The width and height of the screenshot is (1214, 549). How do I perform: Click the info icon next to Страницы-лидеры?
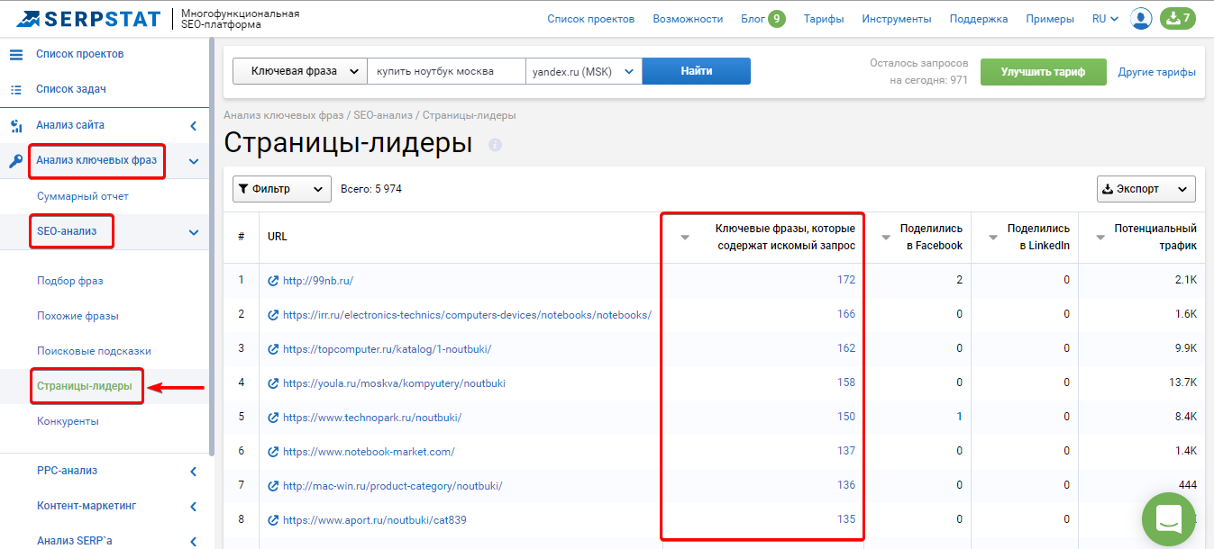coord(495,144)
